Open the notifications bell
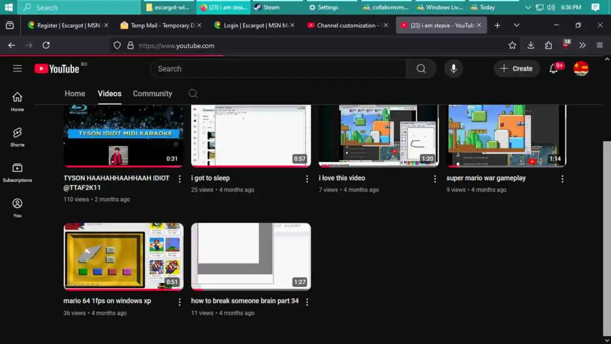Image resolution: width=611 pixels, height=344 pixels. (554, 69)
